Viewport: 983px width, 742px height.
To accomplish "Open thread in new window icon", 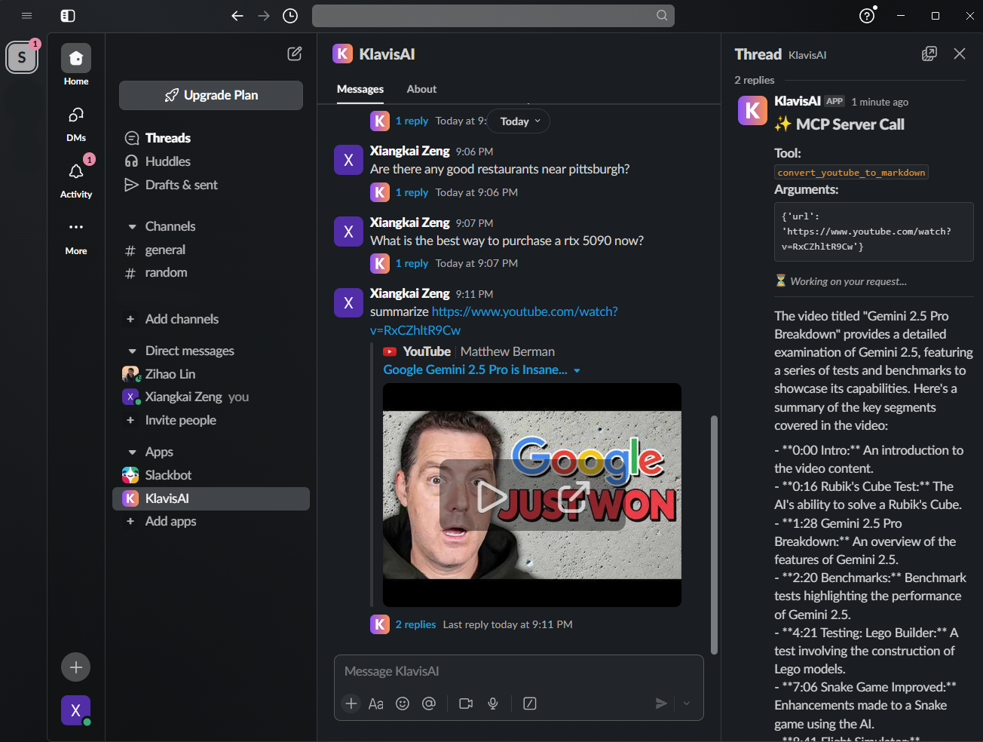I will 929,54.
